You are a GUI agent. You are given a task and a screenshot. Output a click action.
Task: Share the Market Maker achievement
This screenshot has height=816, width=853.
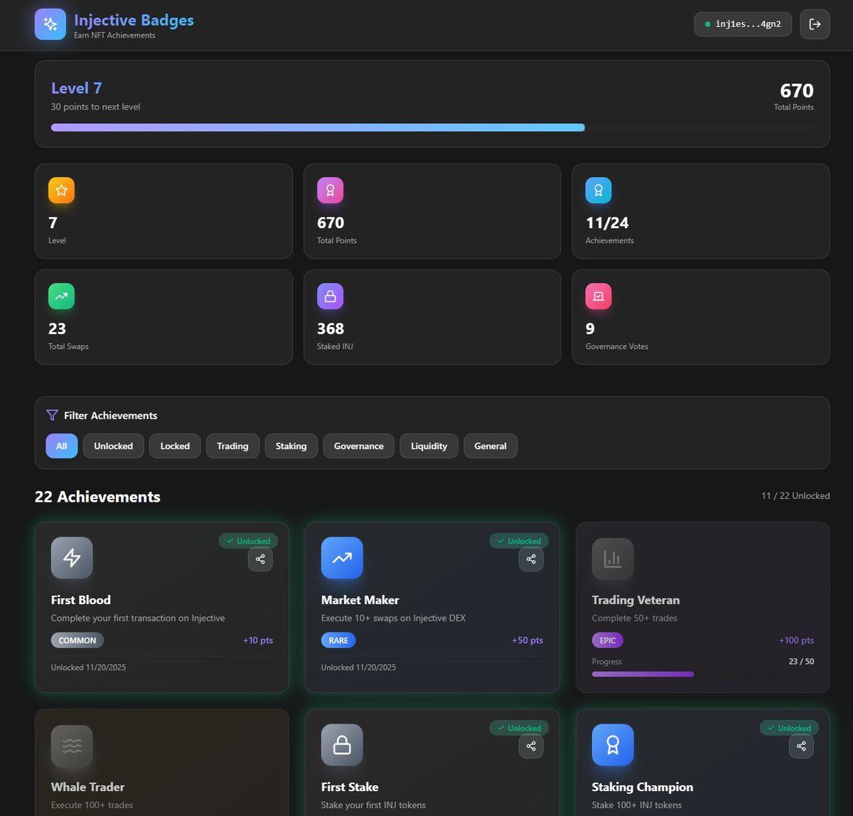531,559
